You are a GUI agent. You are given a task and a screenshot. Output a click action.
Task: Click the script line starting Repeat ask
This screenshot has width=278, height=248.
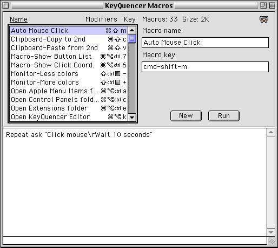[x=79, y=135]
